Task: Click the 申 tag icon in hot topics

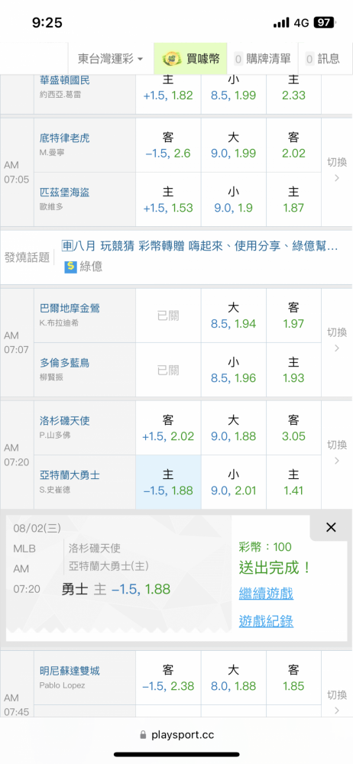Action: [x=66, y=247]
